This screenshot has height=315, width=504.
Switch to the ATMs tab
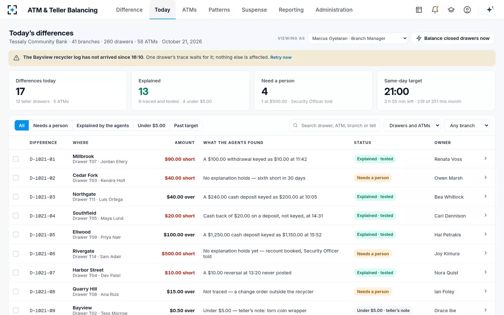point(189,10)
